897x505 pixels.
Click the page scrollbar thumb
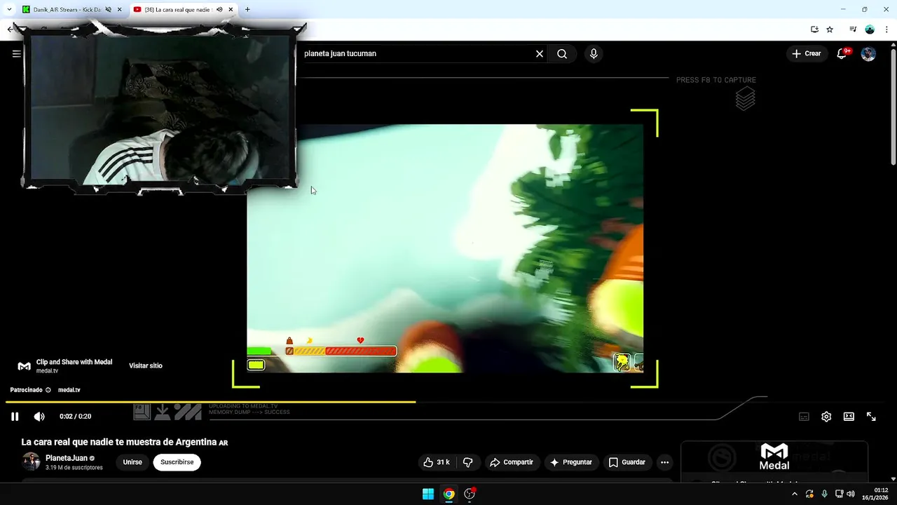[893, 107]
